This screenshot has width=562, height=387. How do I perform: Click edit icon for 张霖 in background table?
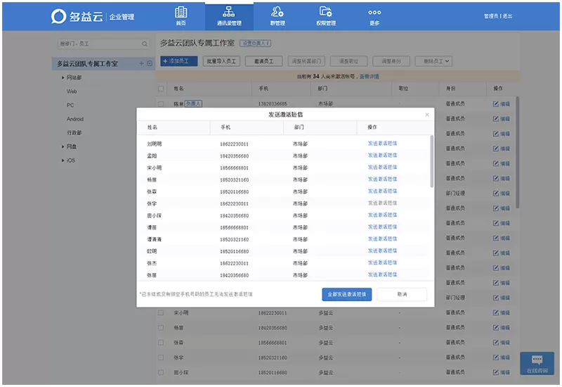click(x=496, y=343)
